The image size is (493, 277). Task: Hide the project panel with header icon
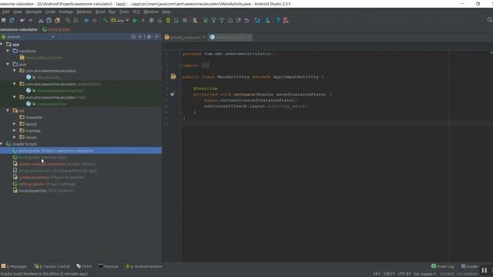pyautogui.click(x=157, y=37)
